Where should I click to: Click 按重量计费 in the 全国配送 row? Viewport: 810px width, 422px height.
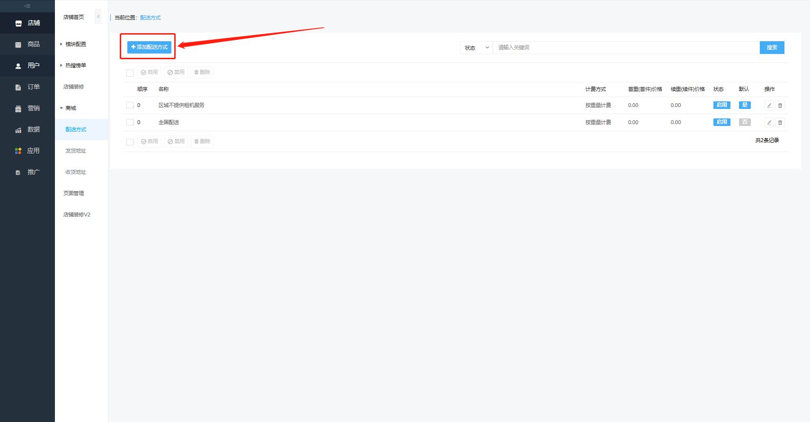598,122
